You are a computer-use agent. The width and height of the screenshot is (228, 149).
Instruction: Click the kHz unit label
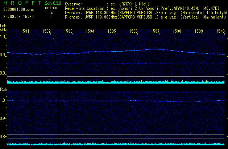[3, 29]
